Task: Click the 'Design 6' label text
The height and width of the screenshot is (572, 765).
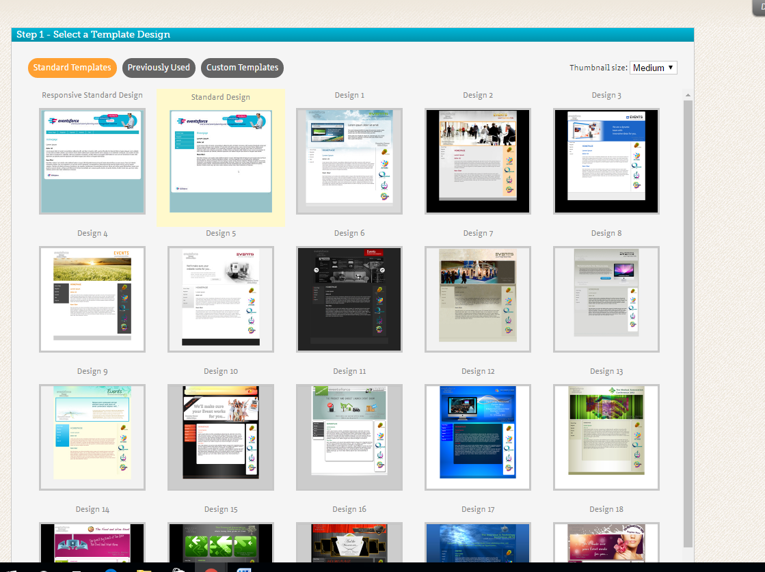Action: pos(349,234)
